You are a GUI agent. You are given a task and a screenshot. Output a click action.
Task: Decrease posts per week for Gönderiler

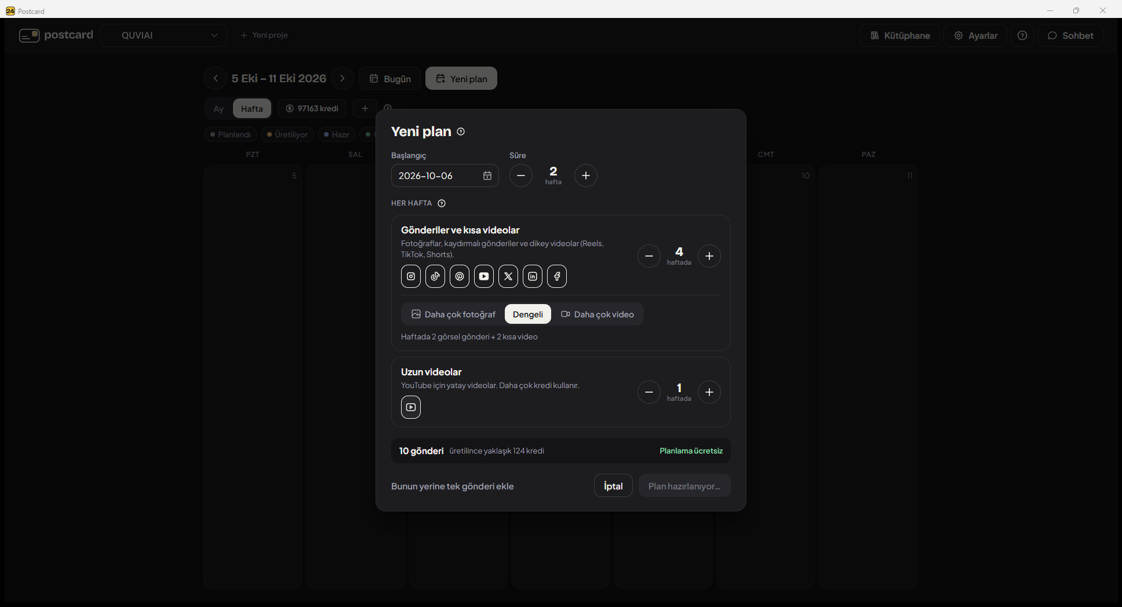[649, 256]
